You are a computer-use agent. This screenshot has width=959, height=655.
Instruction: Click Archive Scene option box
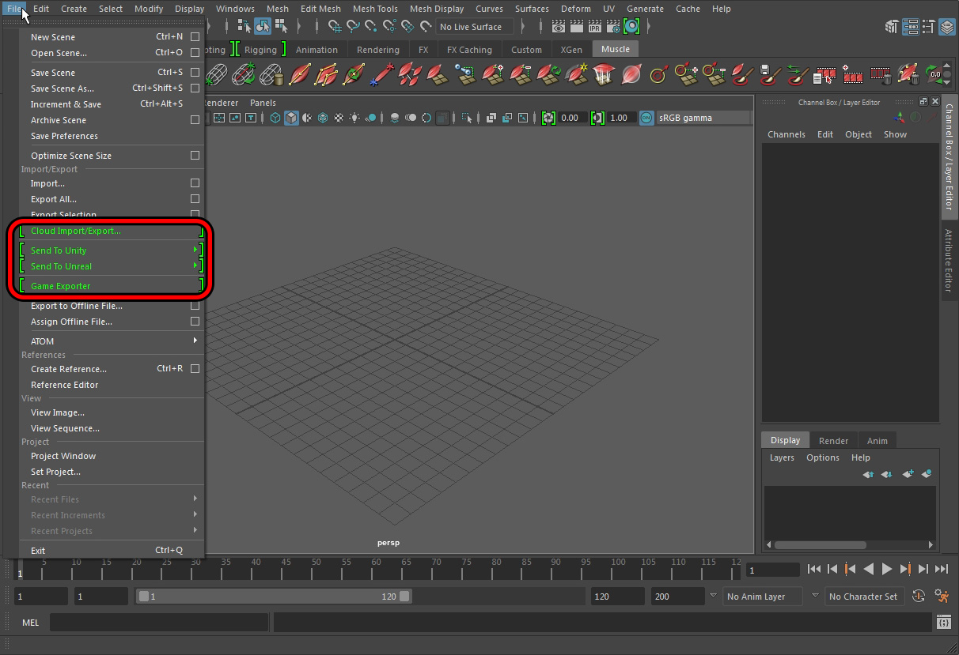[195, 120]
